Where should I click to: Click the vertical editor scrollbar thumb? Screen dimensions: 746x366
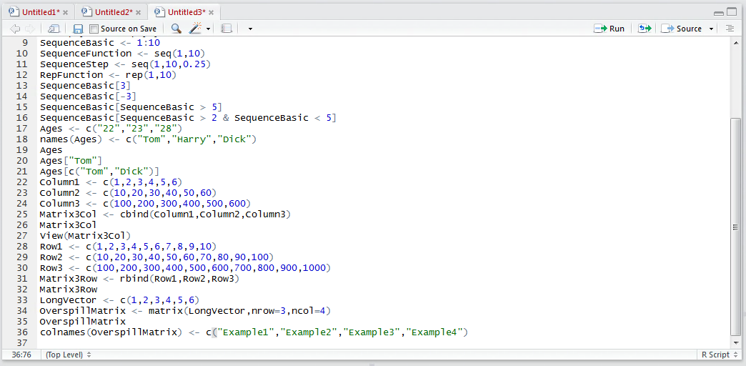pyautogui.click(x=735, y=227)
